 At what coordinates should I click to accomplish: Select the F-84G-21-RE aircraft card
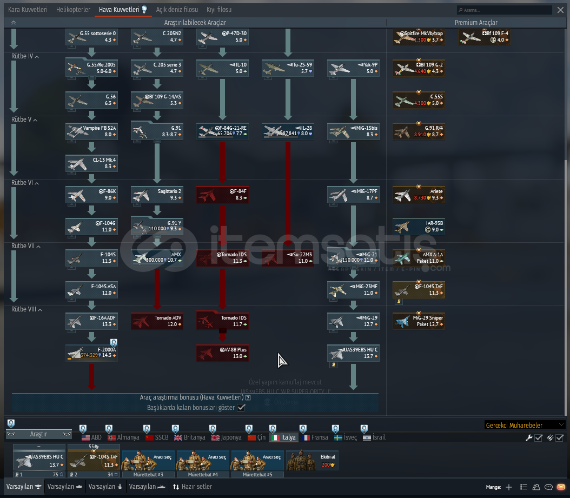pos(222,131)
